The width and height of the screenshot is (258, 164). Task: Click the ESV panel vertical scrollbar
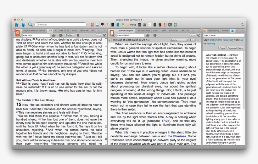pyautogui.click(x=106, y=91)
